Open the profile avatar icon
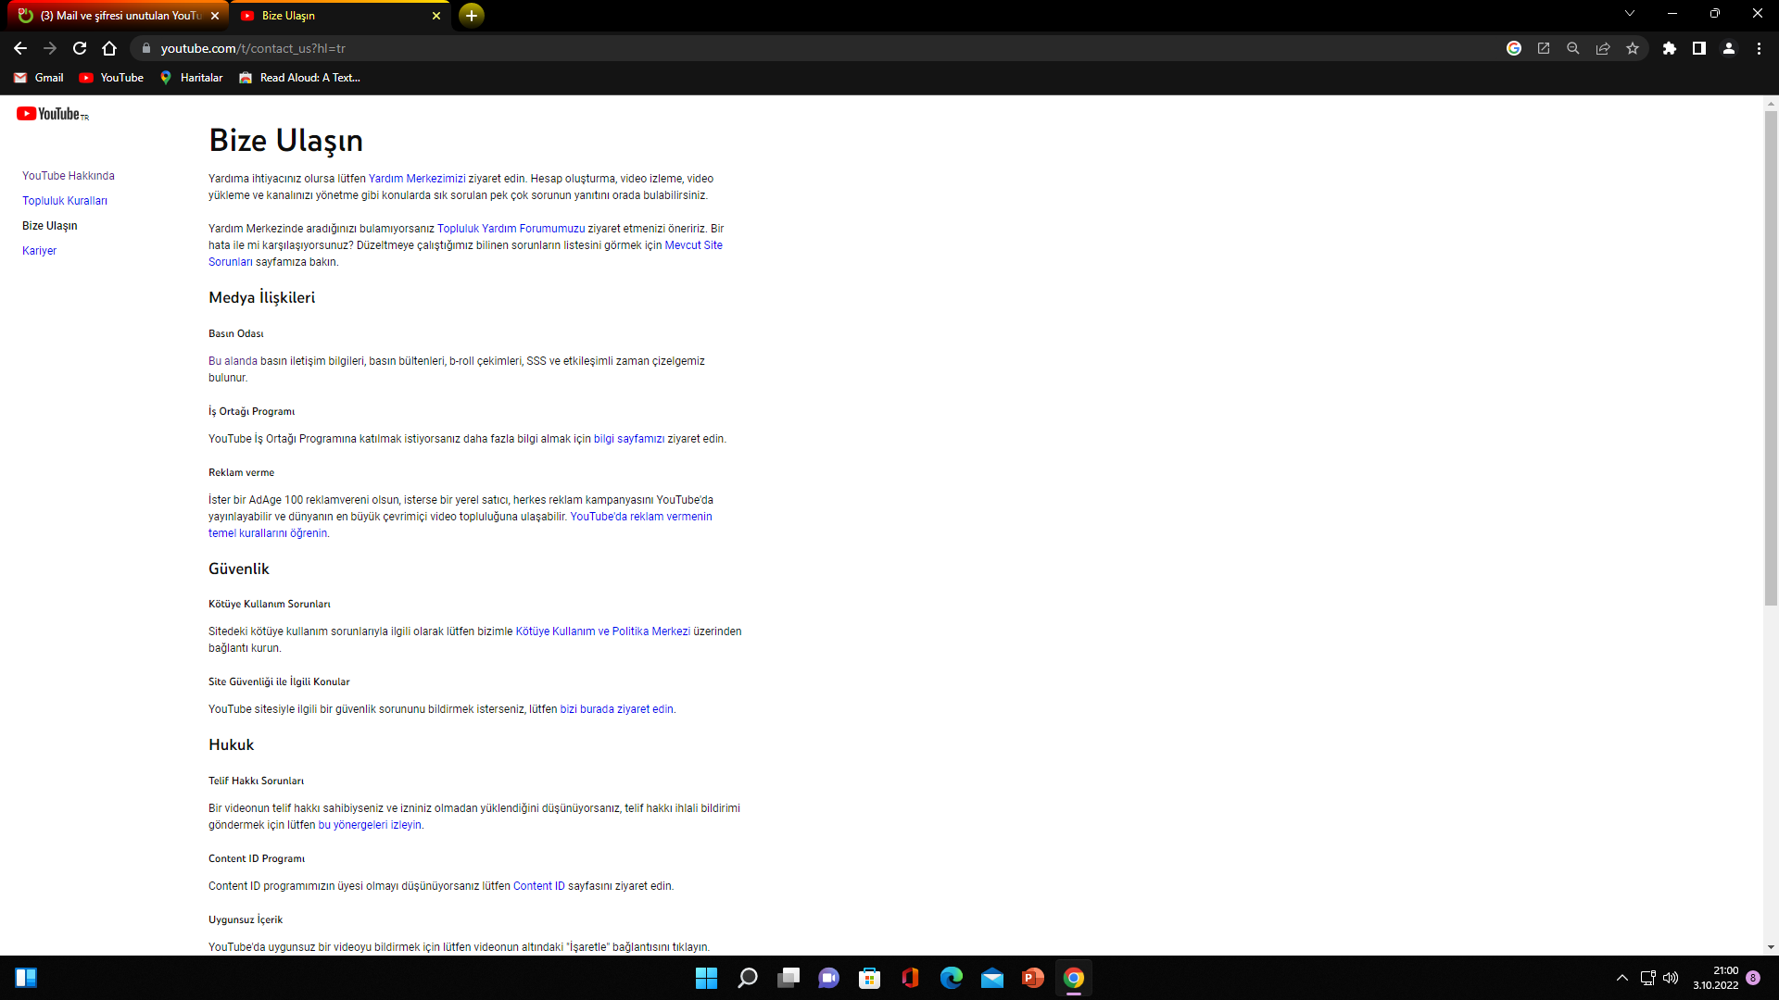The image size is (1779, 1000). (x=1729, y=48)
